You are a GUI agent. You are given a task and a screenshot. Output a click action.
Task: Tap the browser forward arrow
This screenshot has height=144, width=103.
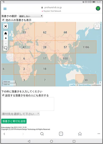pyautogui.click(x=23, y=134)
